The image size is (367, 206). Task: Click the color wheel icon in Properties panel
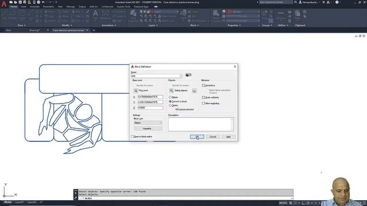[x=224, y=11]
